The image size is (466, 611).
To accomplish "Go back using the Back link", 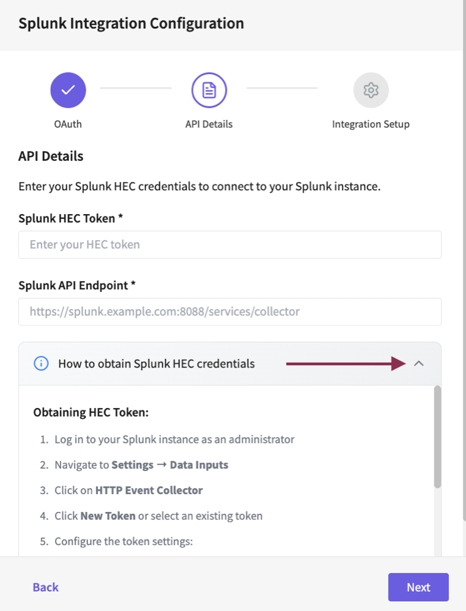I will pyautogui.click(x=45, y=587).
